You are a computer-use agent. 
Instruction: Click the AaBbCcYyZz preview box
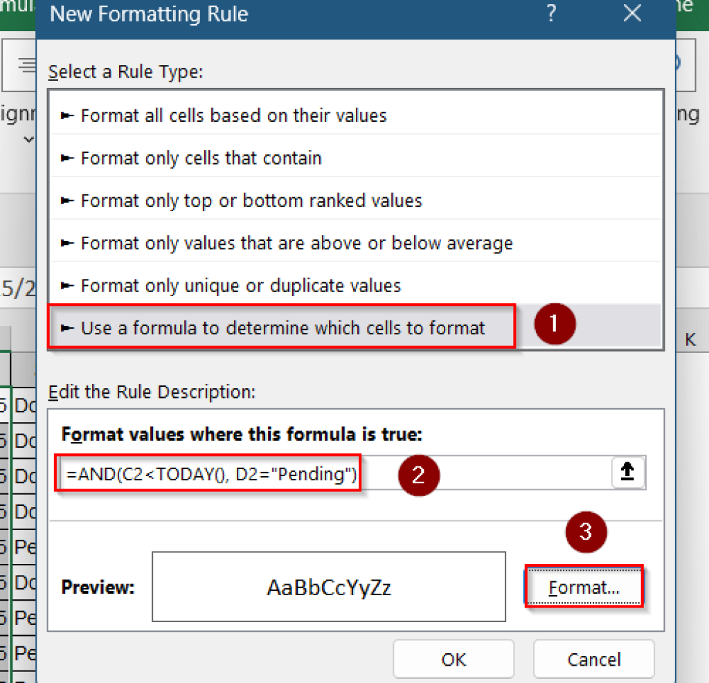tap(329, 586)
